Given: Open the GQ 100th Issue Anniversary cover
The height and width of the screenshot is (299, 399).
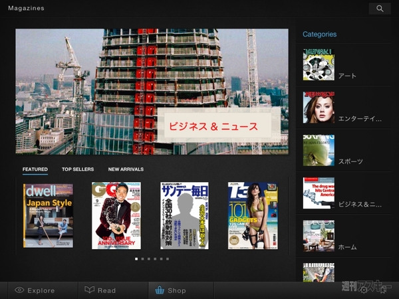Looking at the screenshot, I should click(116, 215).
